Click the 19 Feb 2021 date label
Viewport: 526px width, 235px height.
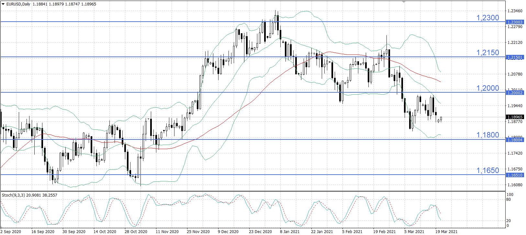click(x=384, y=232)
